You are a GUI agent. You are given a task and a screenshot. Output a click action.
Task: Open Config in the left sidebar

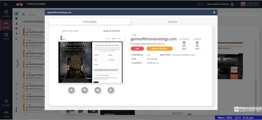(x=6, y=36)
